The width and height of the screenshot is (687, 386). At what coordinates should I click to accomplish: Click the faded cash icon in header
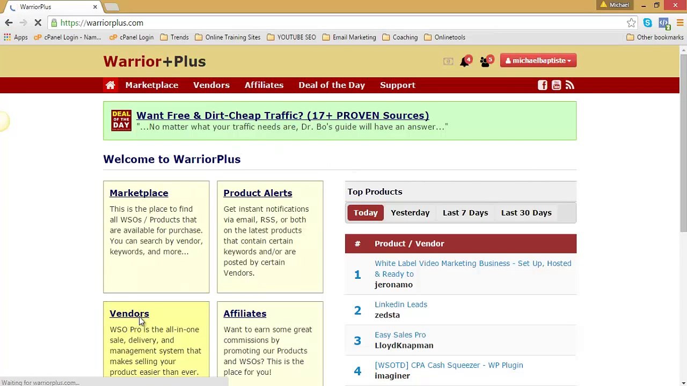point(448,61)
